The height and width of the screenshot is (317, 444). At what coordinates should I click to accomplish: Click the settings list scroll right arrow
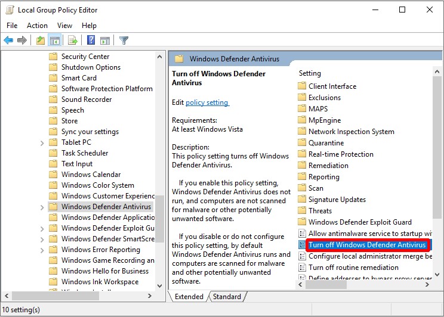tap(427, 284)
